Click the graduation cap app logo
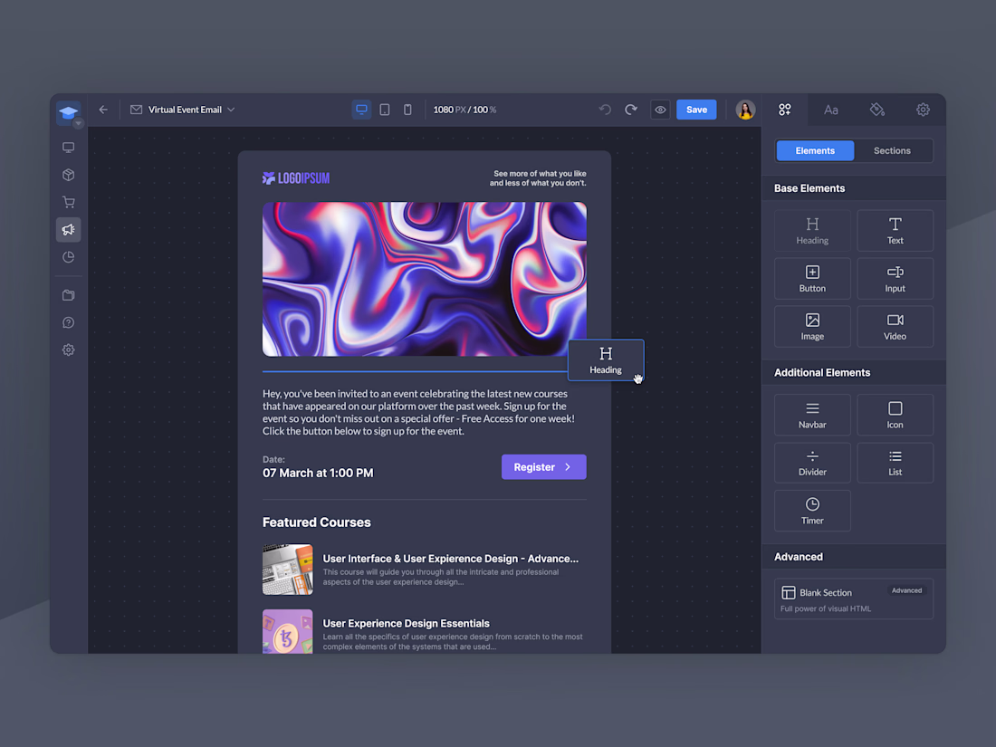The width and height of the screenshot is (996, 747). [68, 111]
